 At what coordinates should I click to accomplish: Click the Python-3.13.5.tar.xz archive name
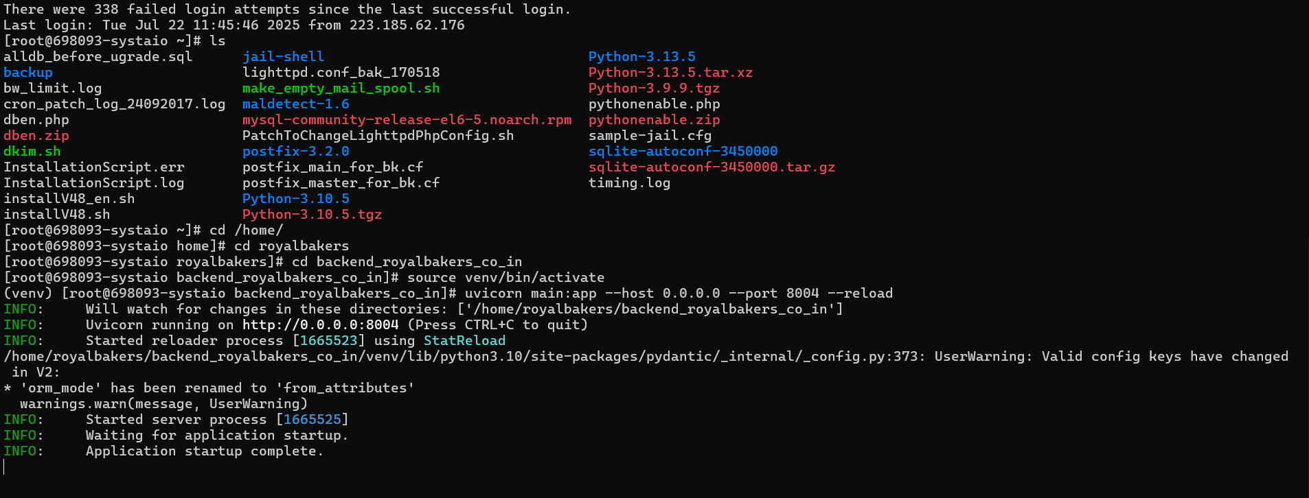[x=670, y=73]
